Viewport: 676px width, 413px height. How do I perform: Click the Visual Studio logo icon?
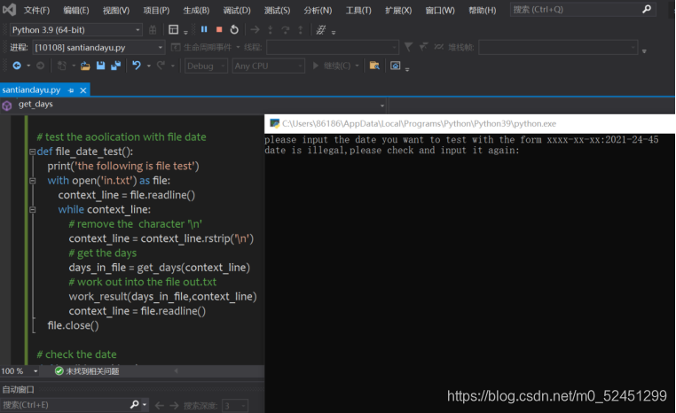(x=9, y=10)
